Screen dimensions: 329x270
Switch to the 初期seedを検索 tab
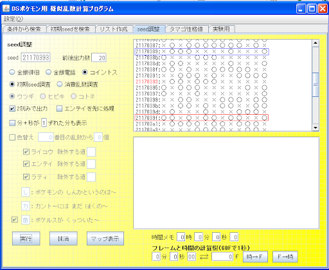coord(70,29)
